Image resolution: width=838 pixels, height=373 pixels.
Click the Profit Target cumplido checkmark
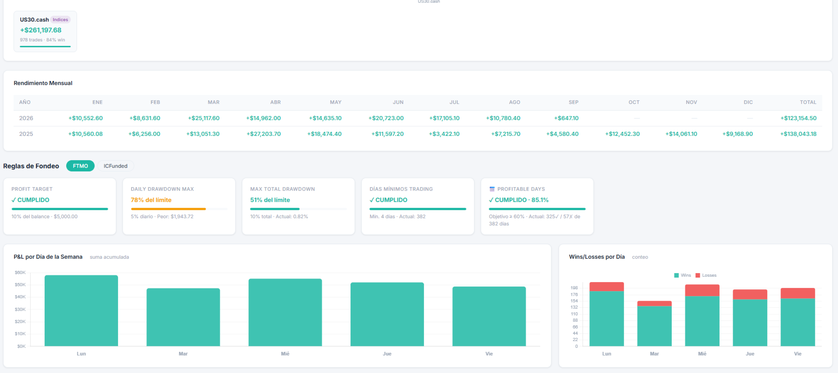pos(14,200)
